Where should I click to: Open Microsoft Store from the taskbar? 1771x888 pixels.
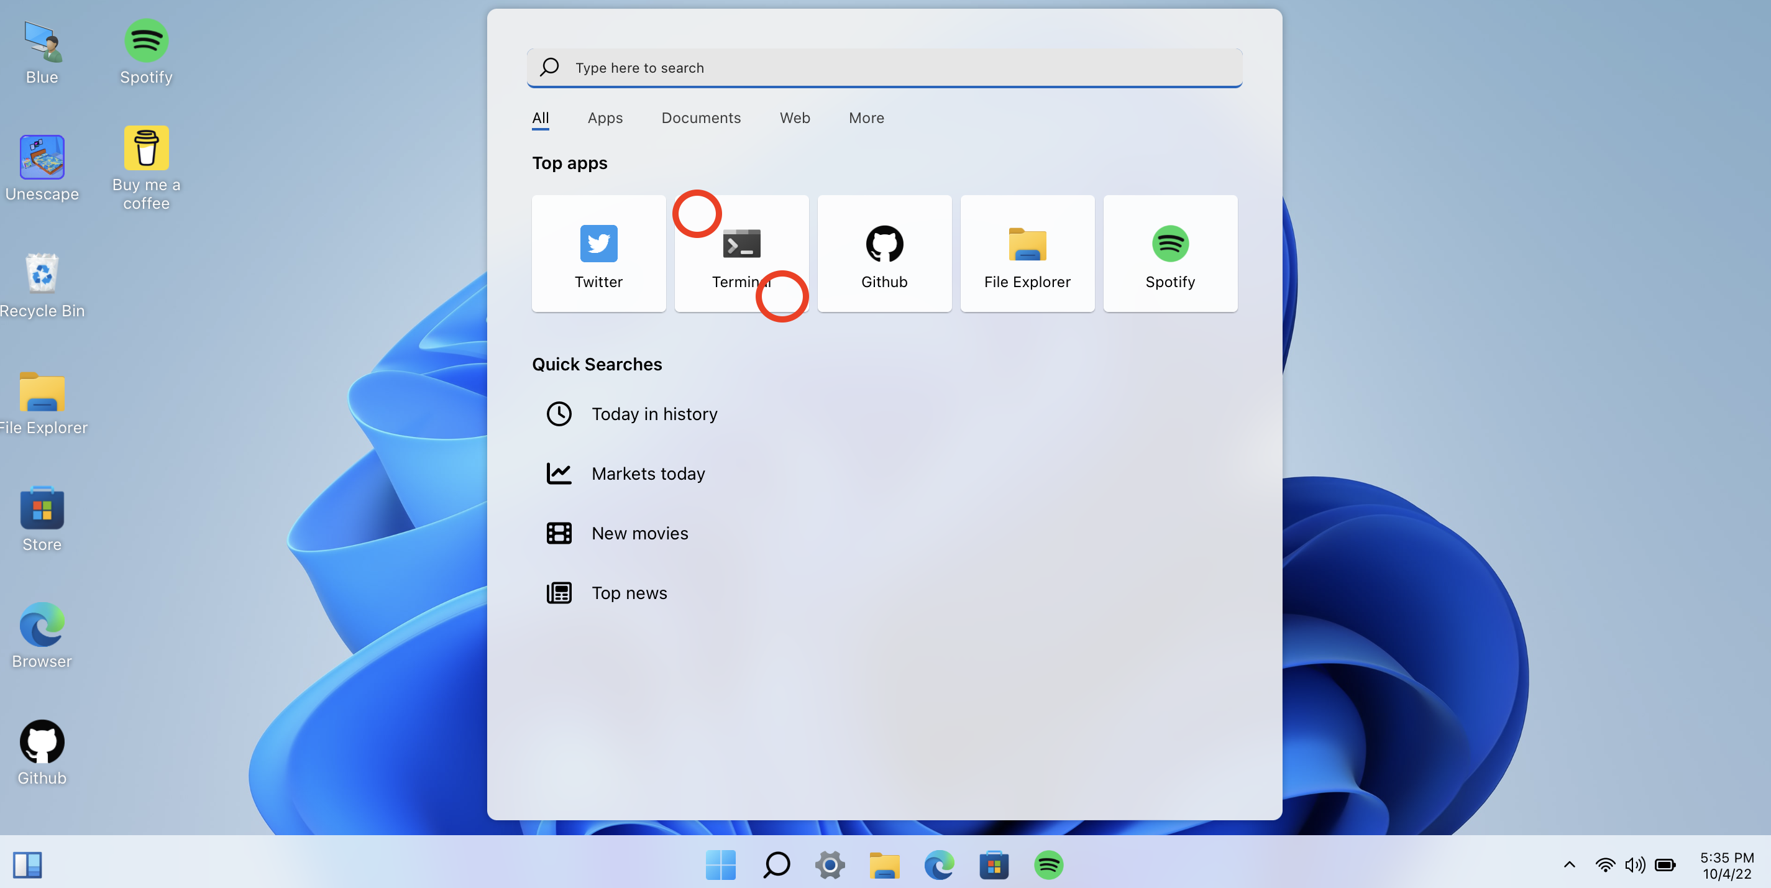[x=995, y=866]
